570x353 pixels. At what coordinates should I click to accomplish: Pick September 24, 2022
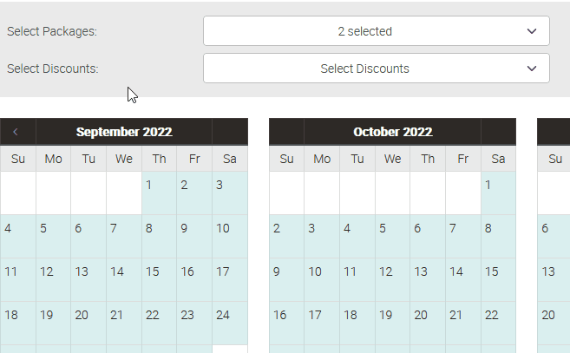point(229,323)
